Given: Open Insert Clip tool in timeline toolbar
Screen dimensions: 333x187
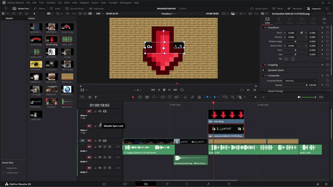Looking at the screenshot, I should (163, 97).
